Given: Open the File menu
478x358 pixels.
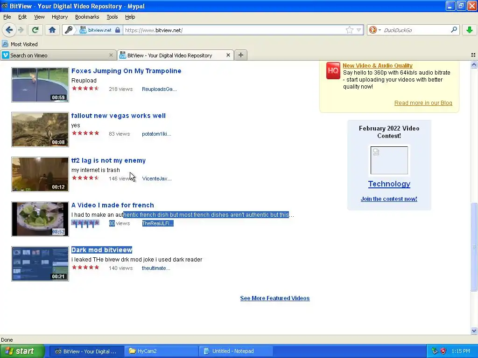Looking at the screenshot, I should coord(7,17).
